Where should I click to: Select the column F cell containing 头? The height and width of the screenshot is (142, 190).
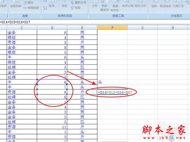coord(112,82)
